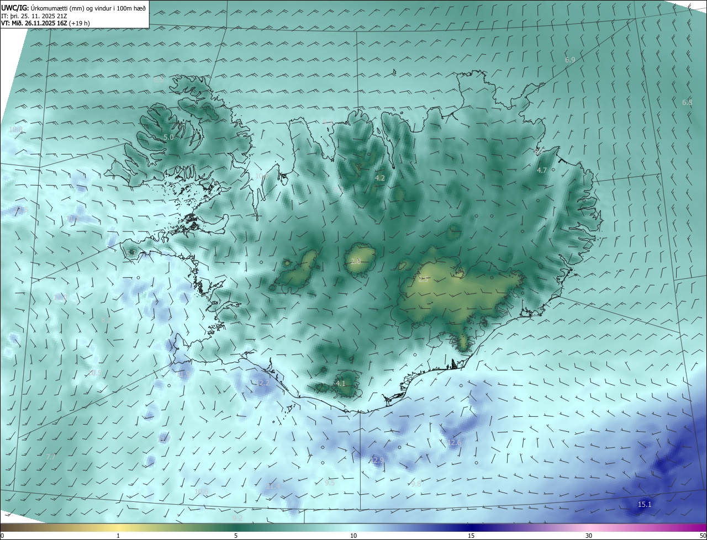The width and height of the screenshot is (707, 540).
Task: Click the 10.6 value on the map
Action: click(x=202, y=491)
